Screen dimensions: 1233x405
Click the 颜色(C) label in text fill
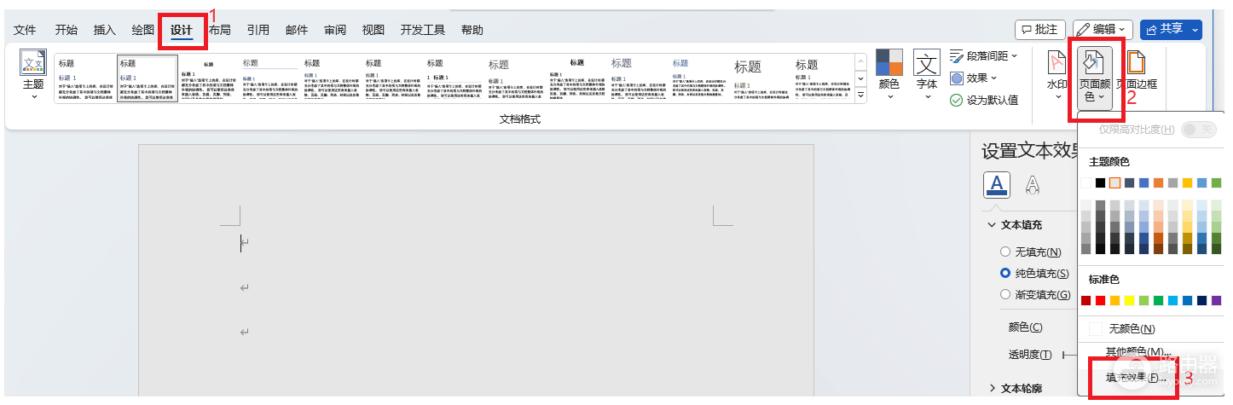[x=1025, y=327]
